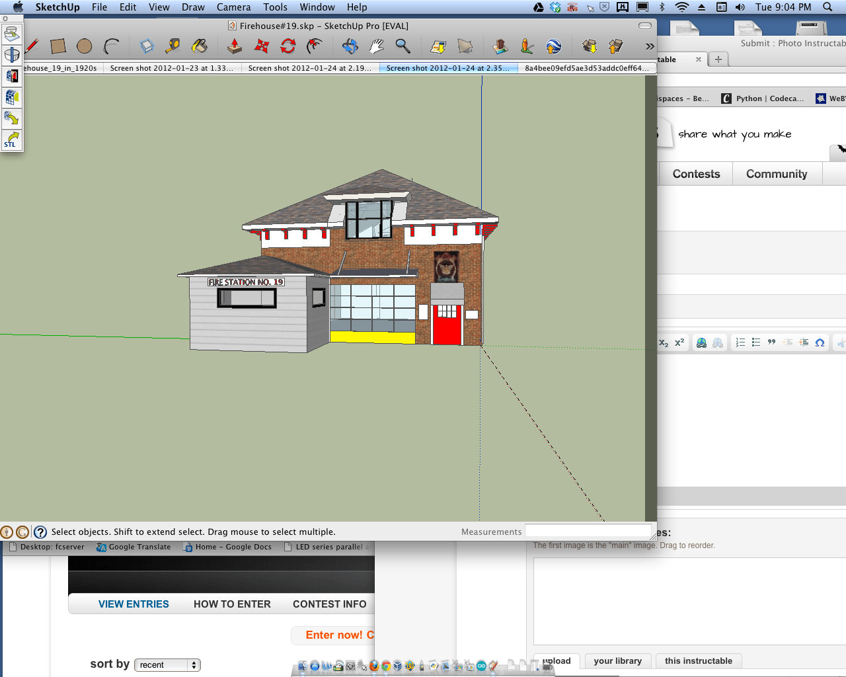The image size is (846, 677).
Task: Open the Community tab in the browser
Action: (777, 174)
